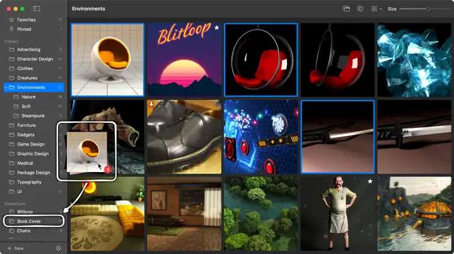The height and width of the screenshot is (254, 454).
Task: Select the blue crystal thumbnail
Action: coord(414,60)
